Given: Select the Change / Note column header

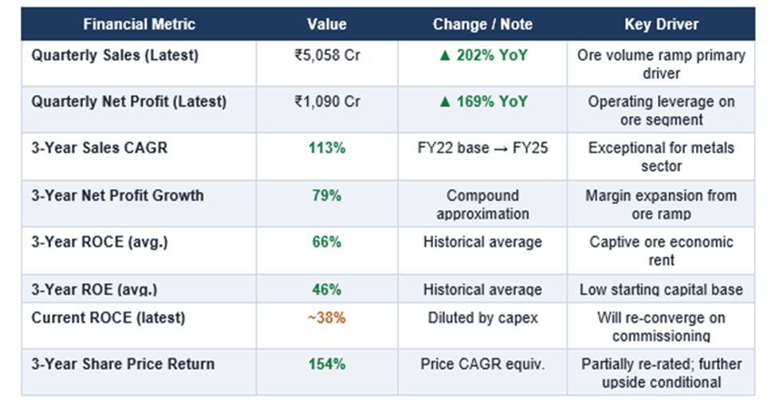Looking at the screenshot, I should tap(482, 25).
